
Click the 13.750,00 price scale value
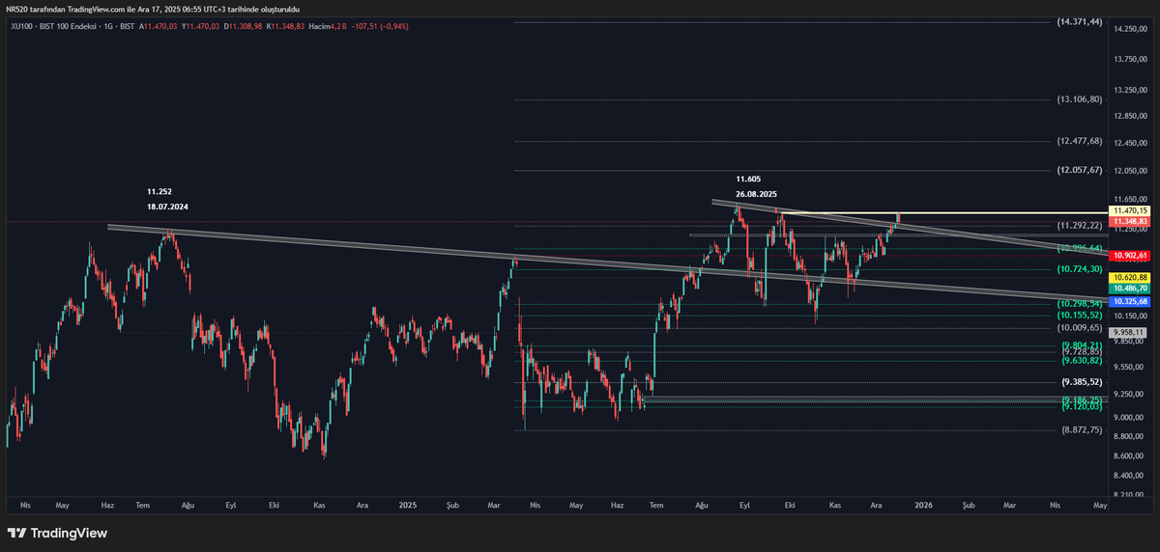[x=1130, y=60]
